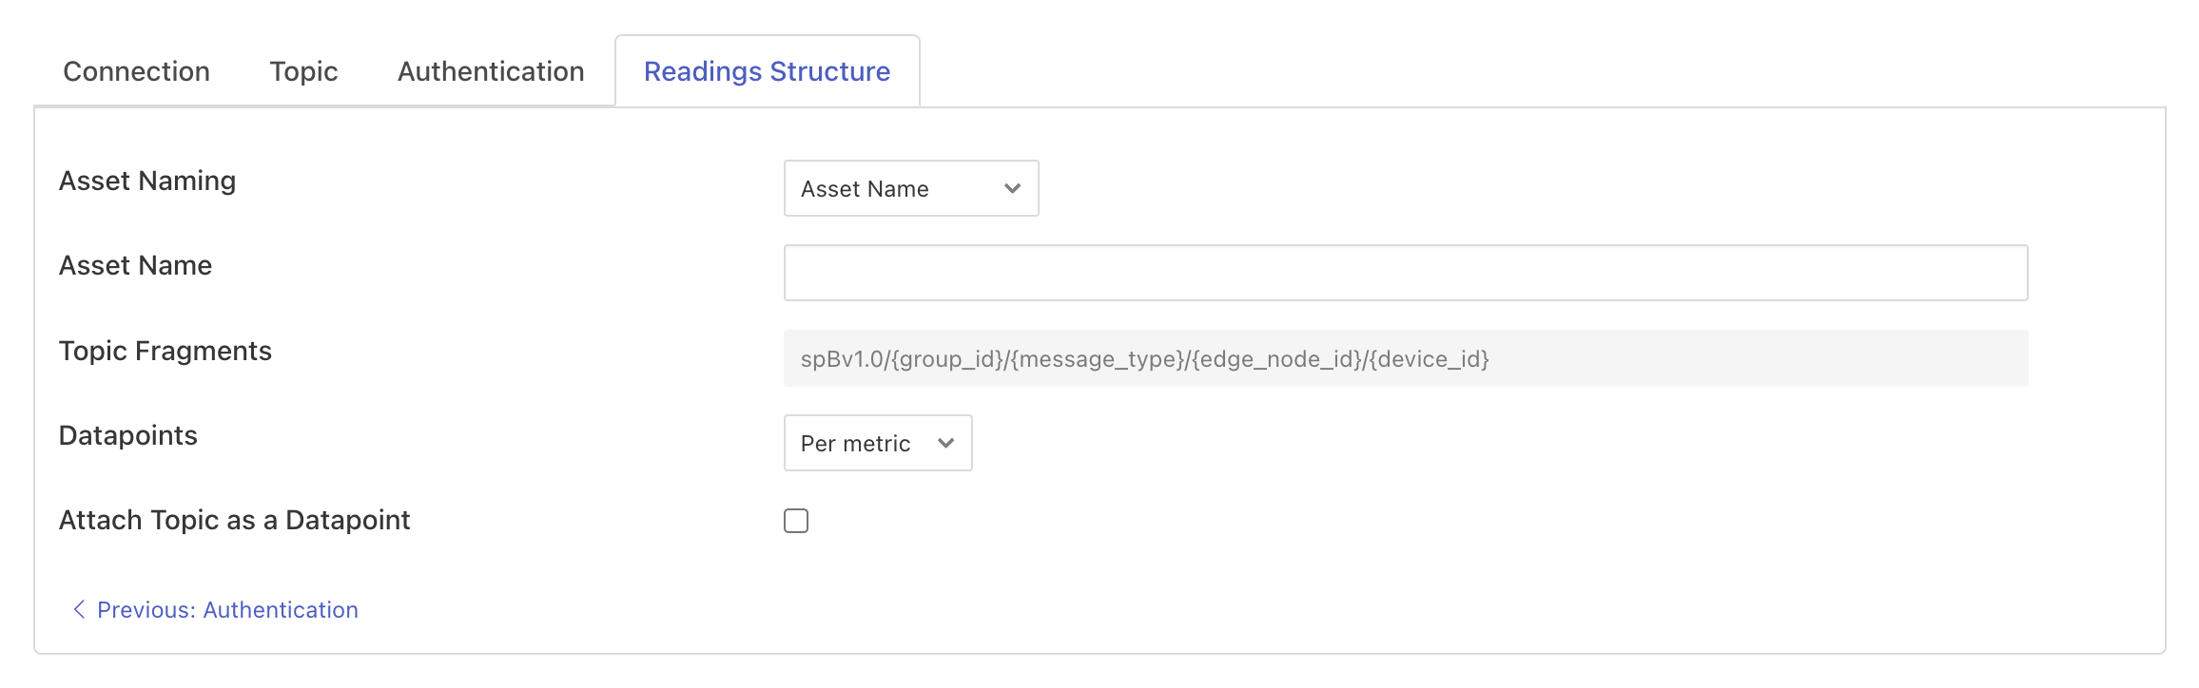
Task: Click the Asset Naming field label
Action: (x=147, y=181)
